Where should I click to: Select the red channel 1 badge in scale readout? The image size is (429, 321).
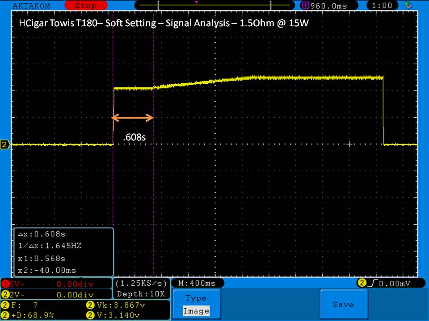point(5,284)
